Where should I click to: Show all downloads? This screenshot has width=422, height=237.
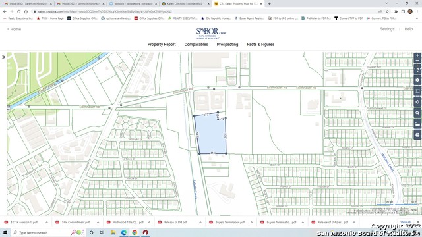point(405,222)
